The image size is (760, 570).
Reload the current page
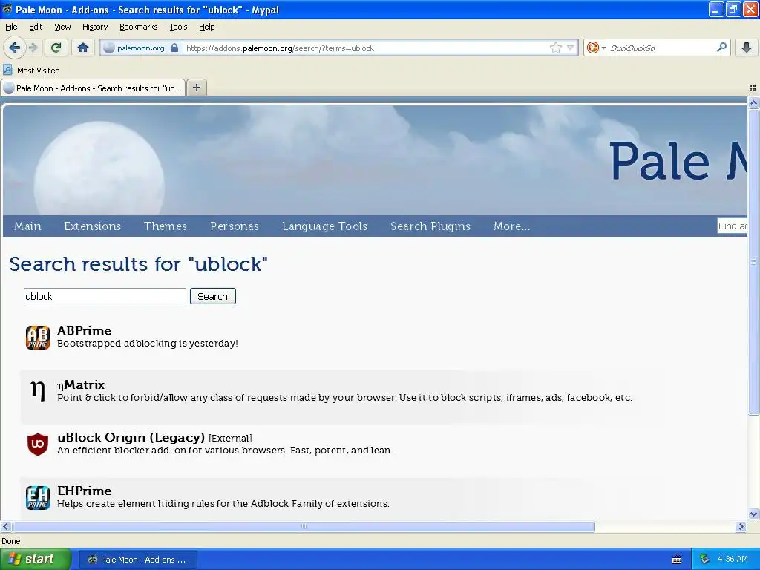pos(56,47)
